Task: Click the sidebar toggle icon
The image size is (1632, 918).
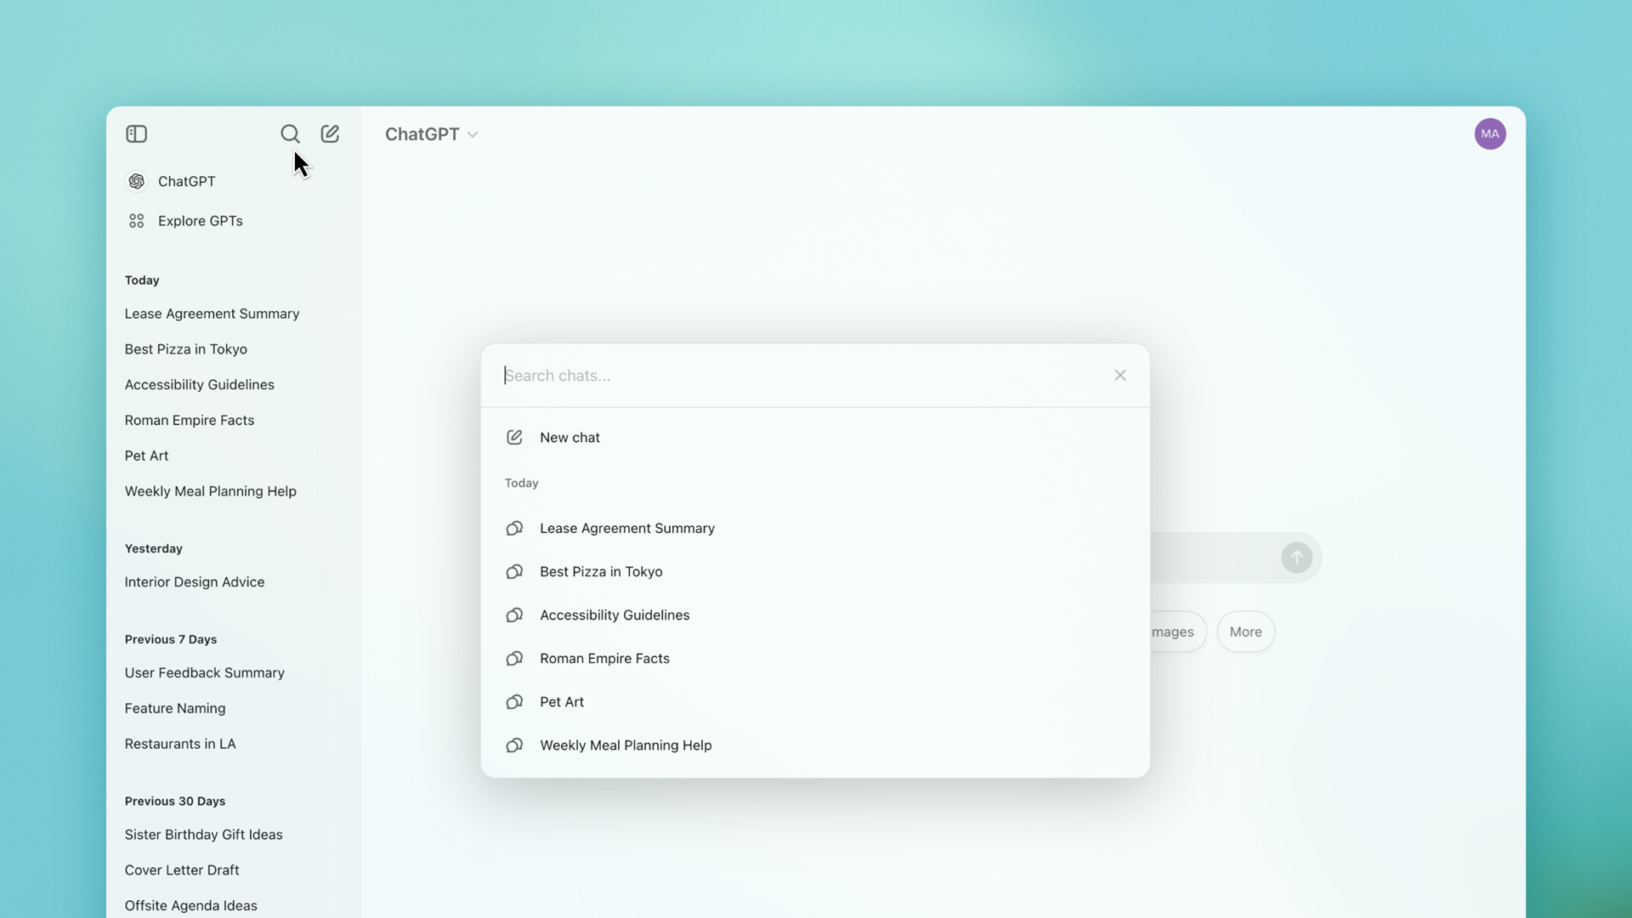Action: [x=137, y=133]
